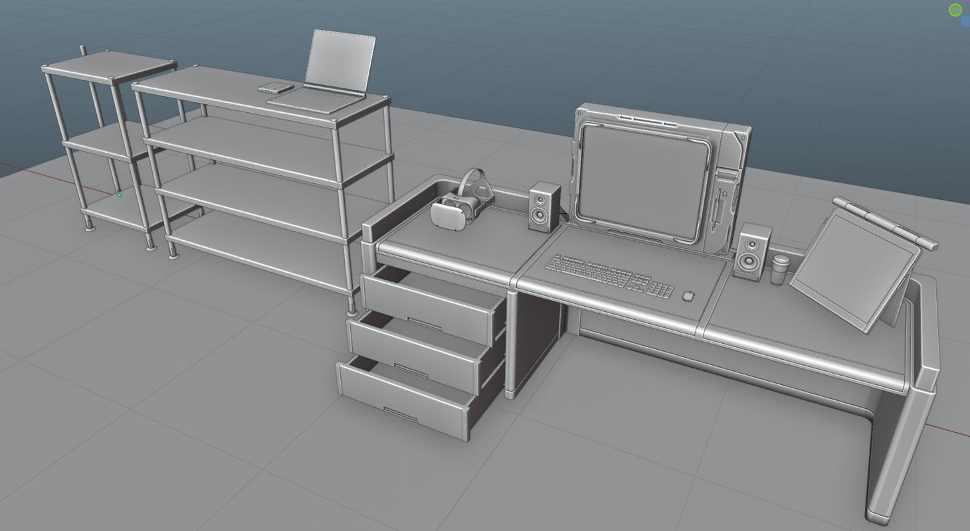This screenshot has height=531, width=970.
Task: Select the keyboard model on the desk
Action: point(609,276)
